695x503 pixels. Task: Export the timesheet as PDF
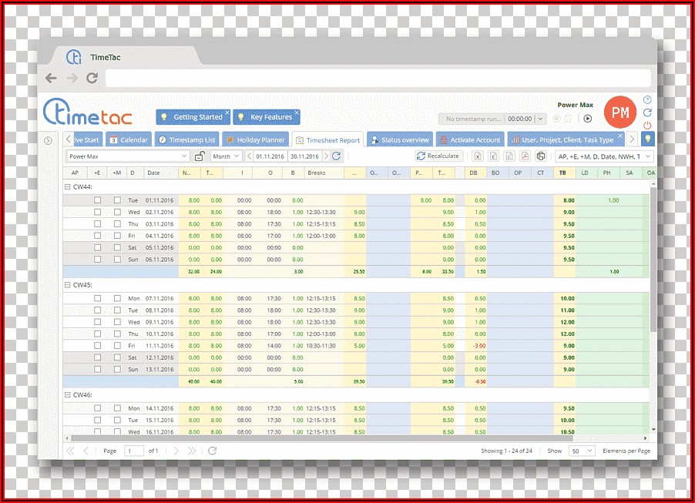(x=525, y=156)
